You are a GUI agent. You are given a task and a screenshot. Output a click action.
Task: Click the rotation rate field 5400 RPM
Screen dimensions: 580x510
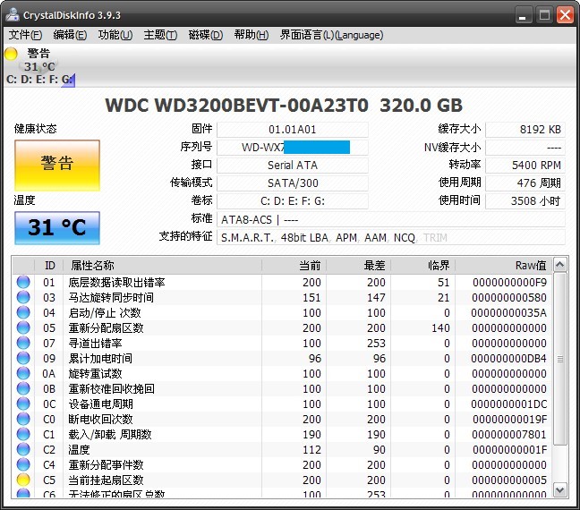click(525, 166)
